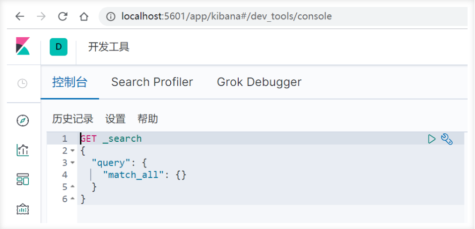Open the Recently viewed clock icon

pos(23,84)
